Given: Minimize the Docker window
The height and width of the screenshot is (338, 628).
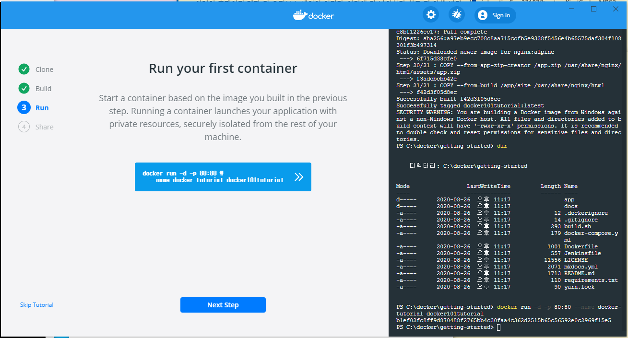Looking at the screenshot, I should click(572, 9).
